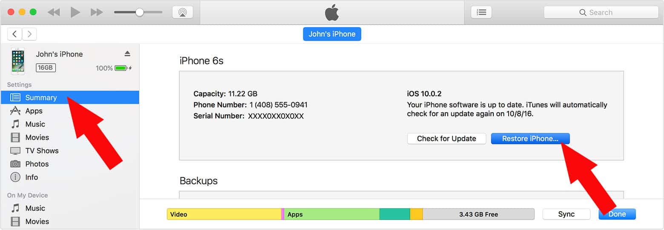The height and width of the screenshot is (230, 664).
Task: Select Summary in the Settings sidebar
Action: [41, 98]
